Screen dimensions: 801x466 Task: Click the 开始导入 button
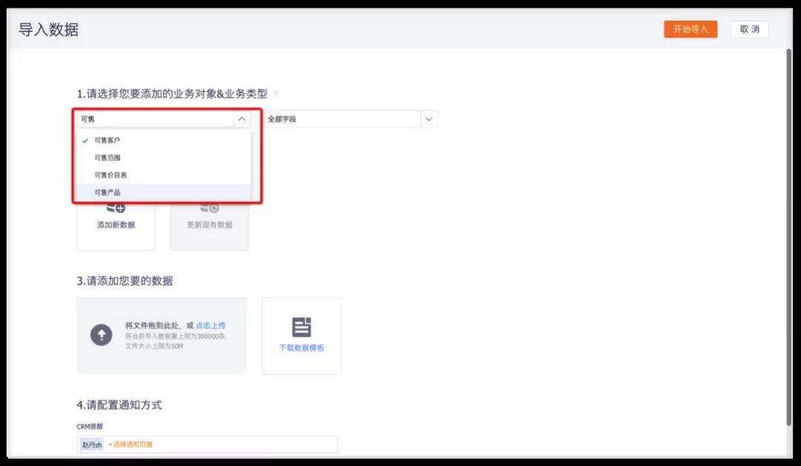point(690,30)
